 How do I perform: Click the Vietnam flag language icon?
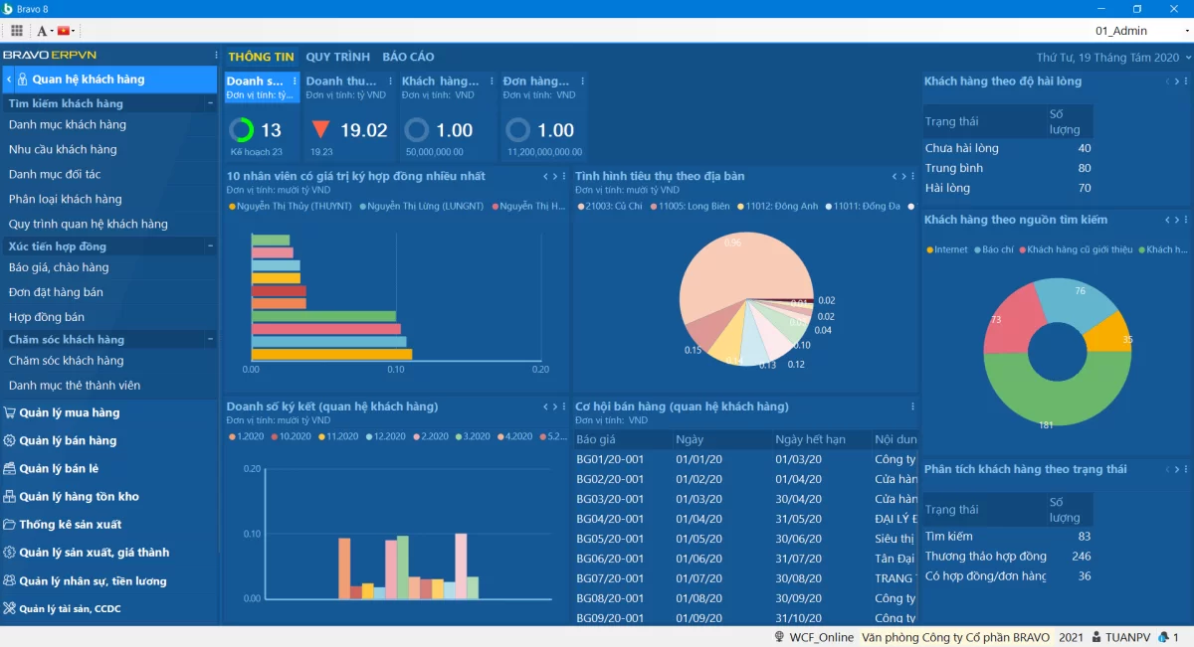pyautogui.click(x=64, y=31)
